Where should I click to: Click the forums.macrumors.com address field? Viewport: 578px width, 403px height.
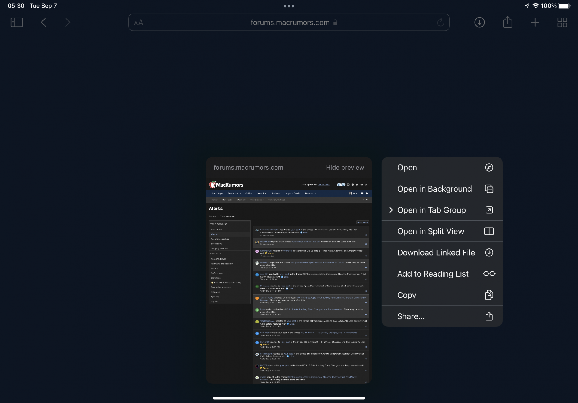click(290, 23)
